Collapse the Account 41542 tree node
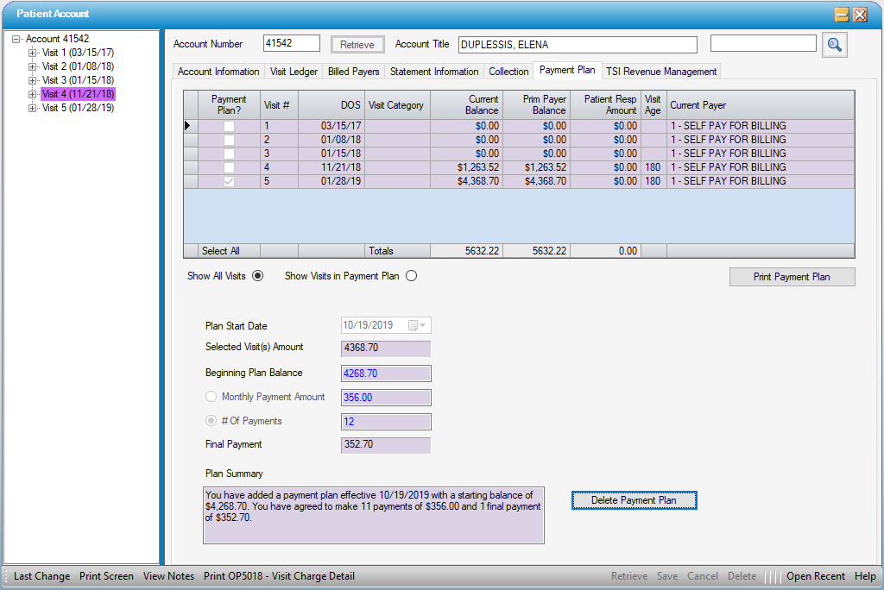 pos(16,40)
